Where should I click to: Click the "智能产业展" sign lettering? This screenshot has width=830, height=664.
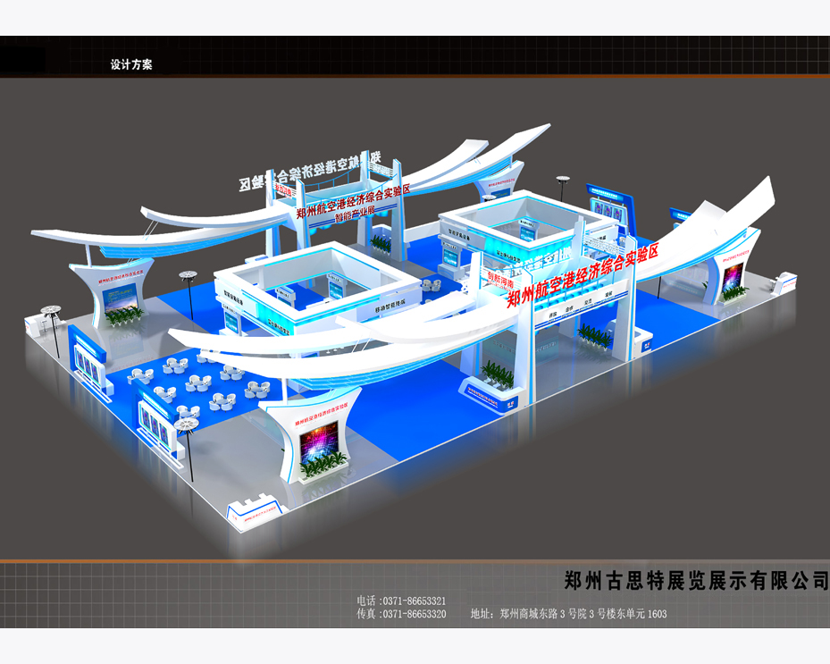click(x=356, y=214)
